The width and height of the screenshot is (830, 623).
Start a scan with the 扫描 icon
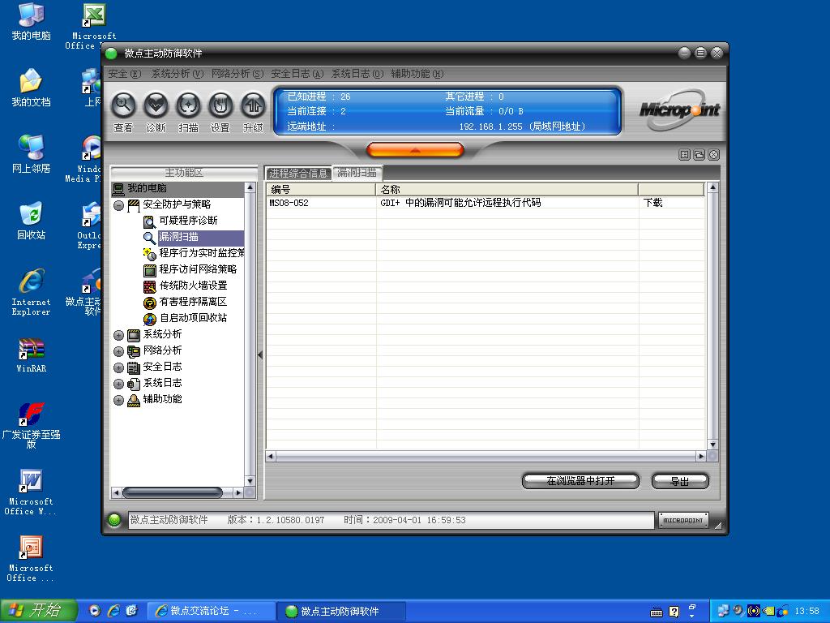(188, 106)
